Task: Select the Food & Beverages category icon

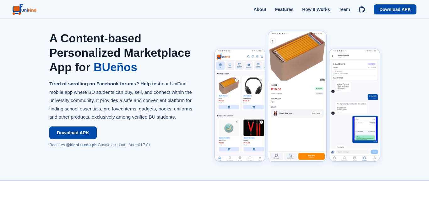Action: point(258,66)
